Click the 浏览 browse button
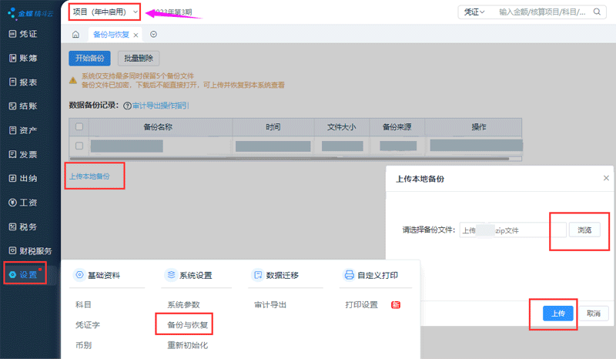This screenshot has width=616, height=359. click(584, 230)
